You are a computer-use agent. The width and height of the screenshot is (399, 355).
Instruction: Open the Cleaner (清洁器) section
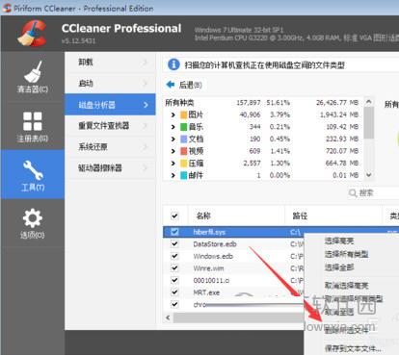33,77
